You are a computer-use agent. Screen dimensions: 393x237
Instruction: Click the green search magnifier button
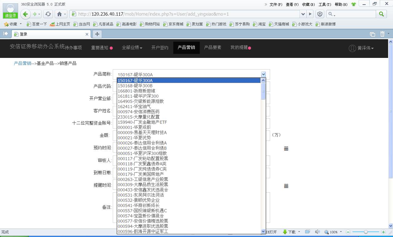tap(381, 14)
